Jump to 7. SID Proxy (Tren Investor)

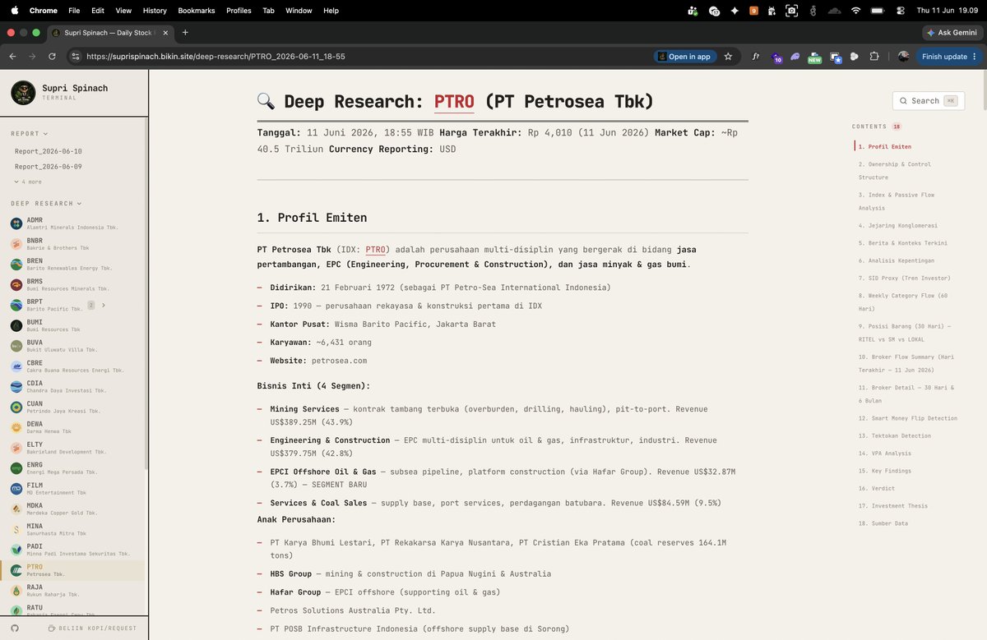904,278
